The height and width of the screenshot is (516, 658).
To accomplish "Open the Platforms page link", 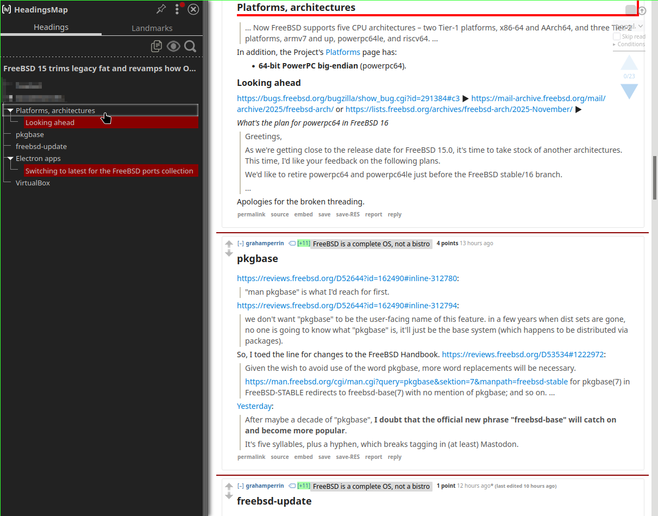I will tap(343, 52).
